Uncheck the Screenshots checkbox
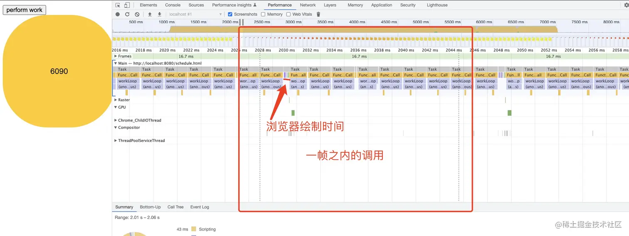Viewport: 629px width, 236px height. coord(230,14)
